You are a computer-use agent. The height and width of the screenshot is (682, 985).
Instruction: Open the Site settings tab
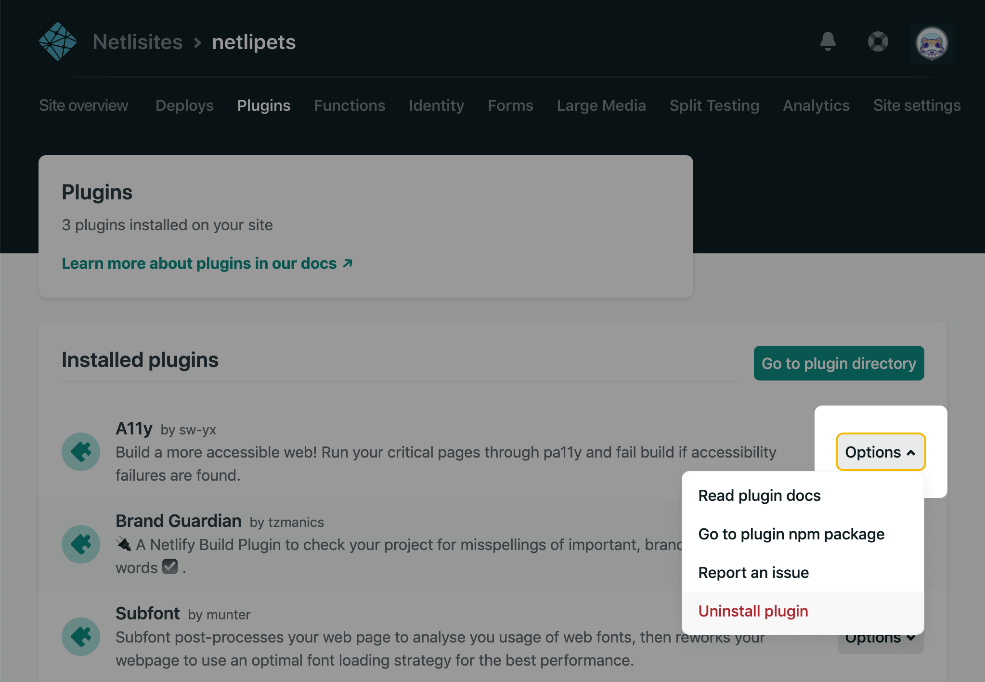click(917, 105)
